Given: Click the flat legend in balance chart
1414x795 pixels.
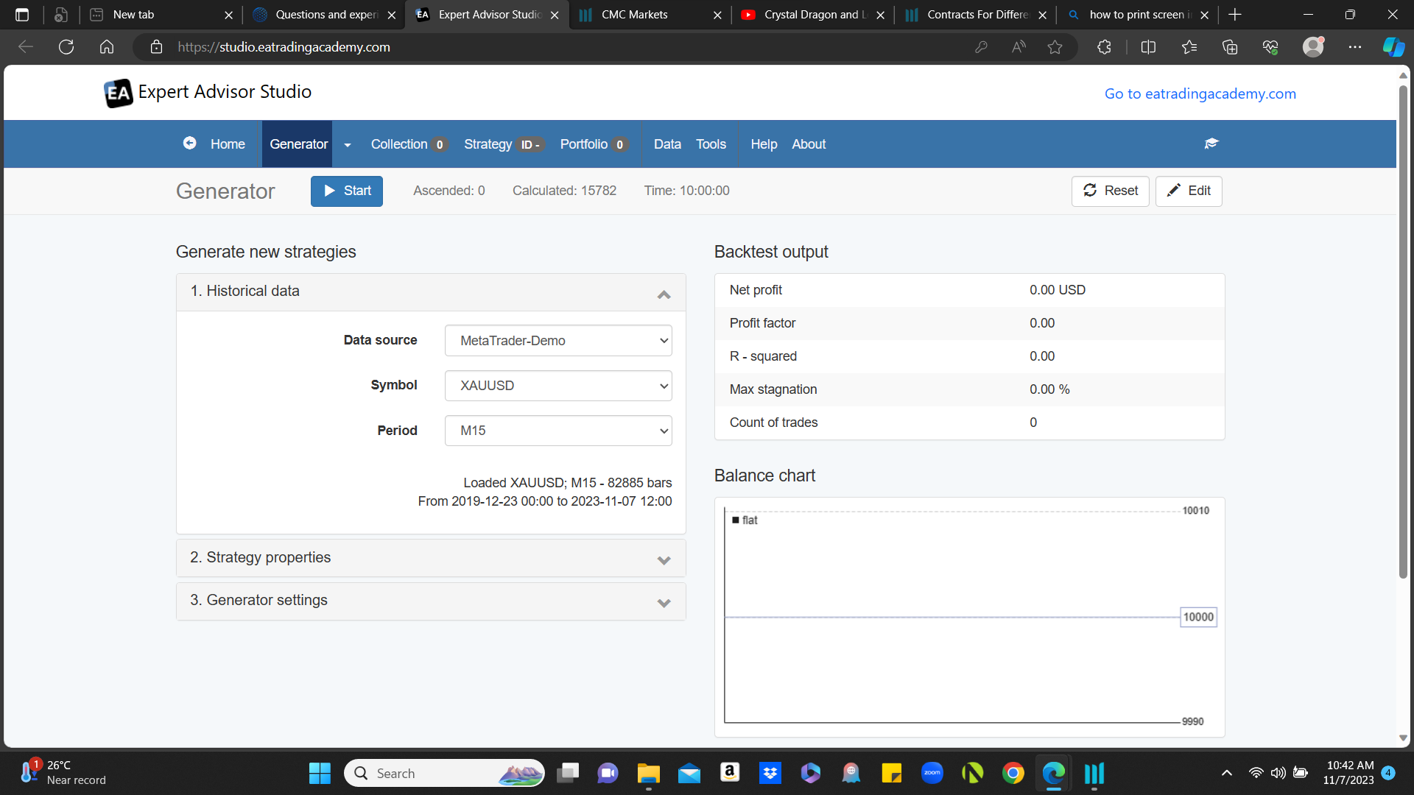Looking at the screenshot, I should click(x=745, y=520).
